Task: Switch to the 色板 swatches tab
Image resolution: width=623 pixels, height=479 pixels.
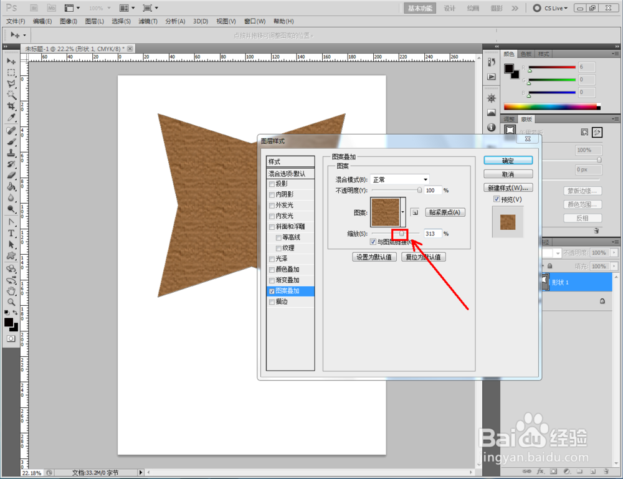Action: click(x=526, y=54)
